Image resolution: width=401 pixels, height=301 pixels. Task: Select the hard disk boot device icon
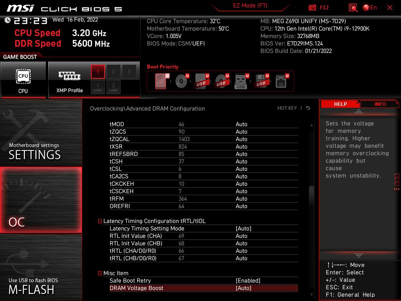click(x=162, y=81)
